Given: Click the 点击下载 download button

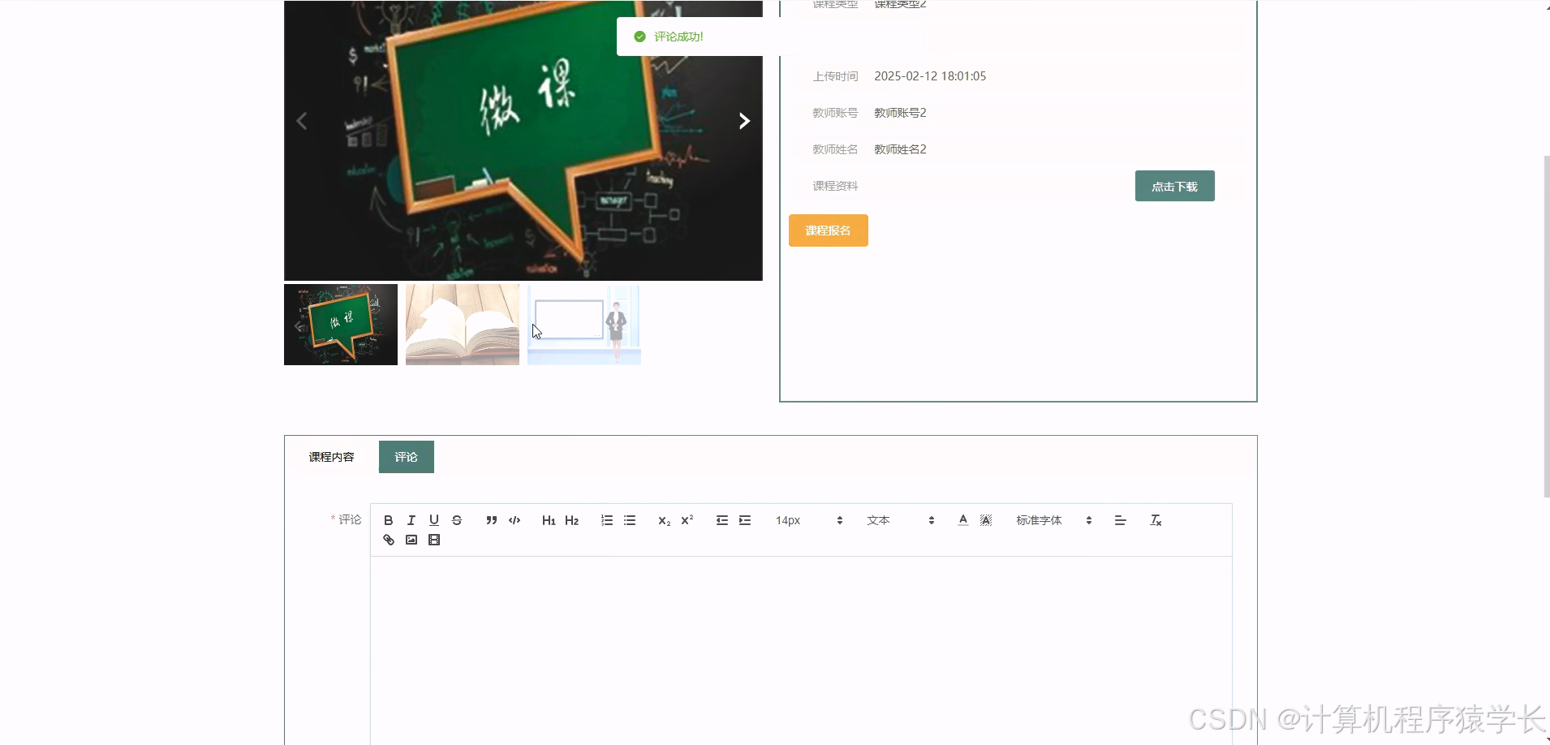Looking at the screenshot, I should (1174, 185).
